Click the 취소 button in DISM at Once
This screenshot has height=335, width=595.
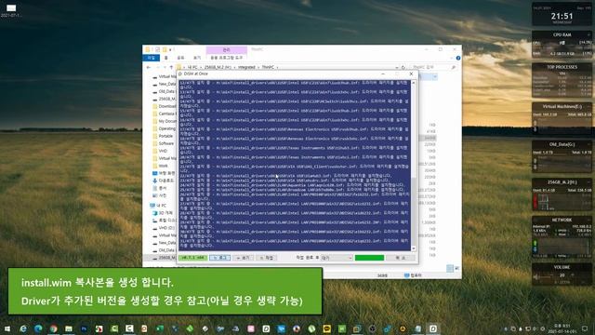click(x=401, y=258)
